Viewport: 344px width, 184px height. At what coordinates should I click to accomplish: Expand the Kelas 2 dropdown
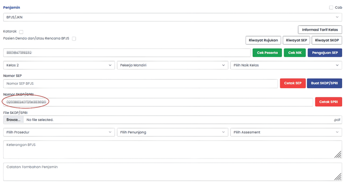59,65
